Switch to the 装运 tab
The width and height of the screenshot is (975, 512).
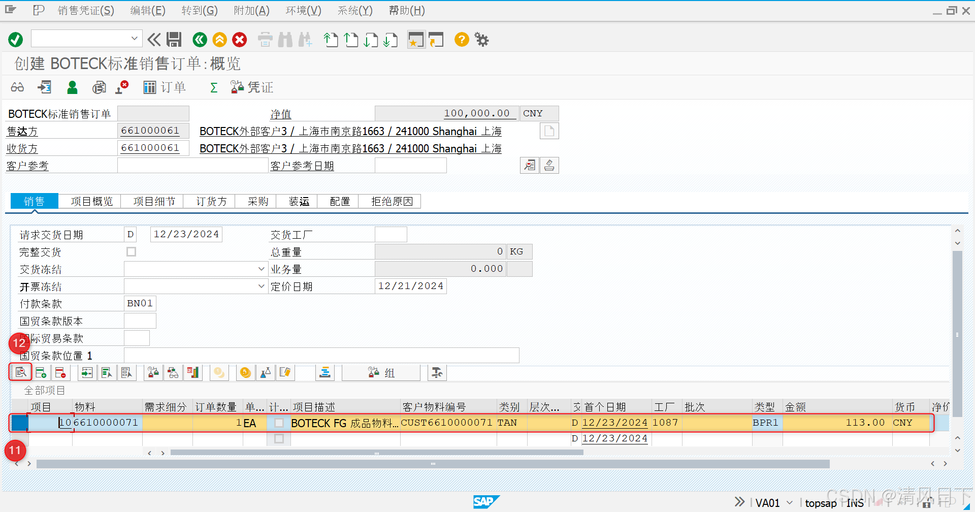[299, 201]
